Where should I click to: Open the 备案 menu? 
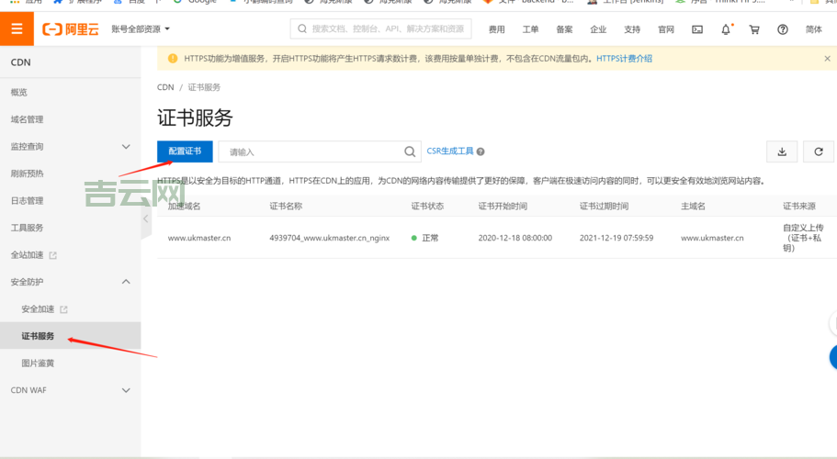coord(564,29)
